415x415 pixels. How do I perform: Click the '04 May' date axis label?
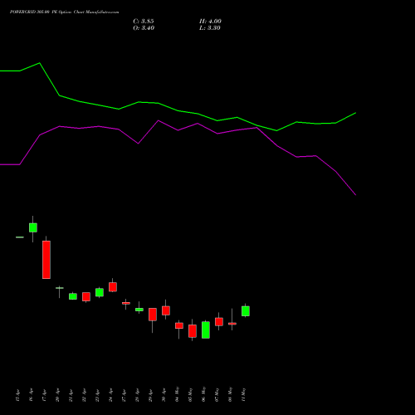(x=177, y=394)
